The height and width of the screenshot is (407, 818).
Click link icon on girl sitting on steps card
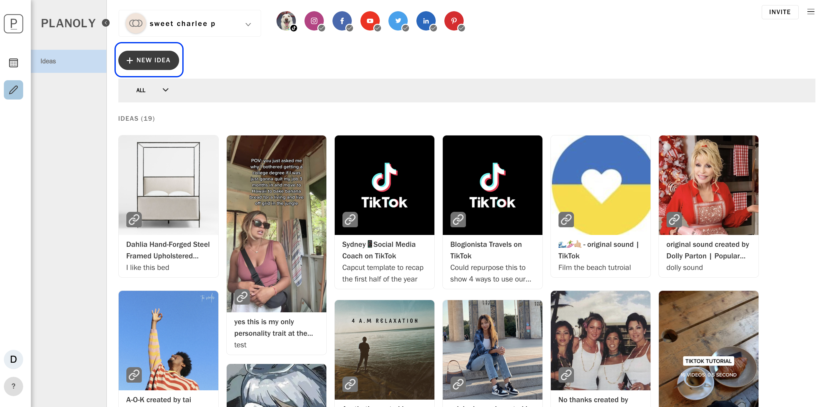pyautogui.click(x=458, y=384)
